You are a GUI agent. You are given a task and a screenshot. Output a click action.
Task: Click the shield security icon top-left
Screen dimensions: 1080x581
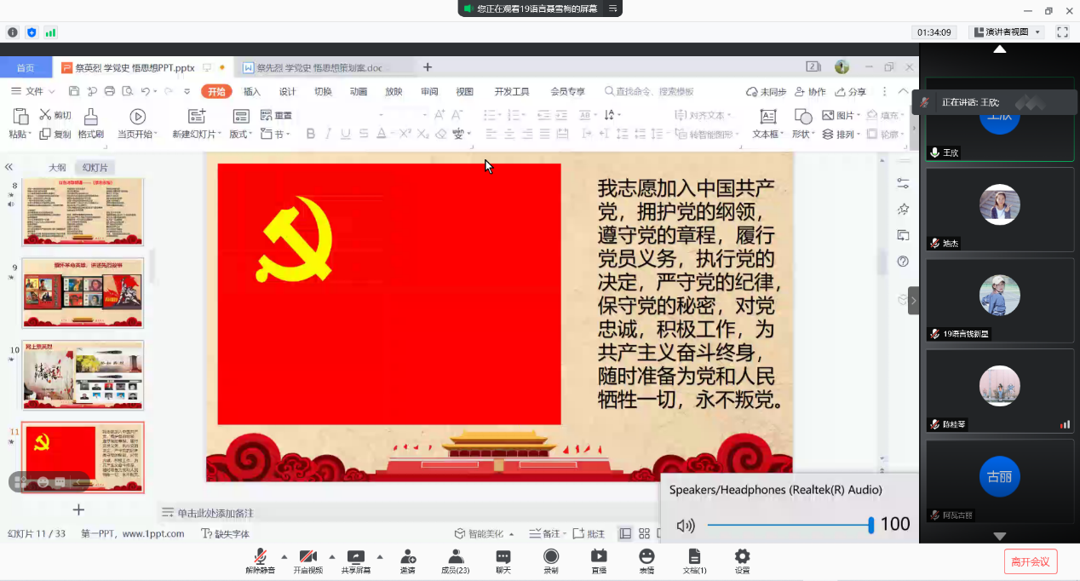(32, 32)
